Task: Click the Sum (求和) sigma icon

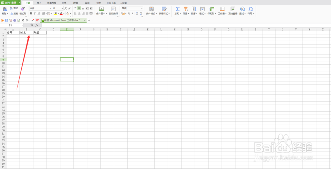Action: tap(178, 9)
